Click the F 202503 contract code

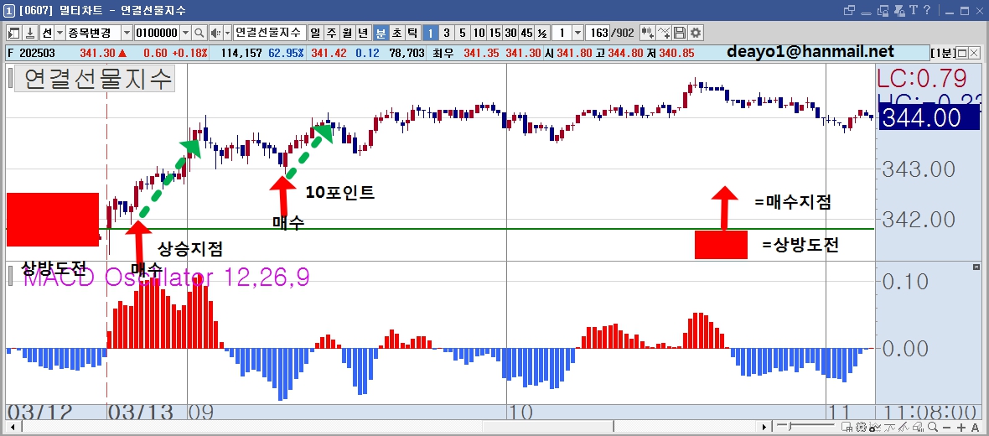[x=30, y=53]
